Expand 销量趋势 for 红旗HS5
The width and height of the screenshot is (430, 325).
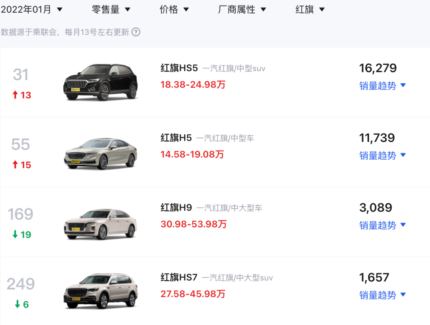pyautogui.click(x=382, y=85)
